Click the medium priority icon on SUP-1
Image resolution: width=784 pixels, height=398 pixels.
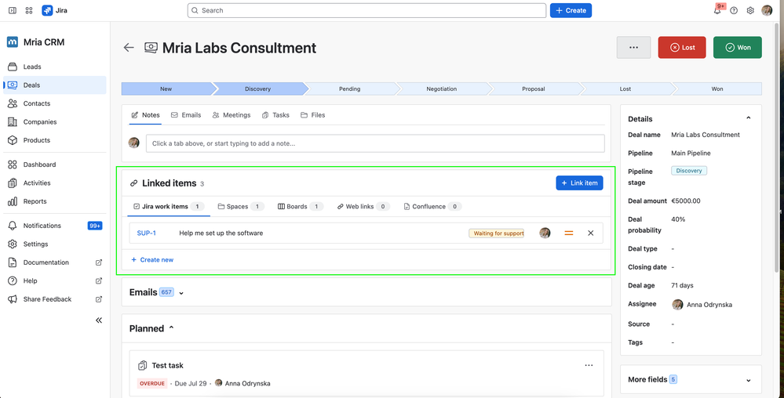click(568, 233)
